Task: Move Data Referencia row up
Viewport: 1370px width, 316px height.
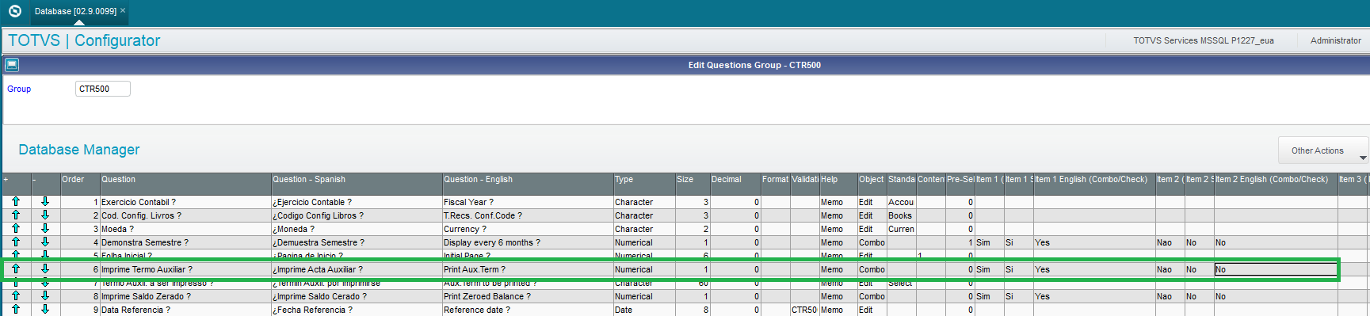Action: coord(16,310)
